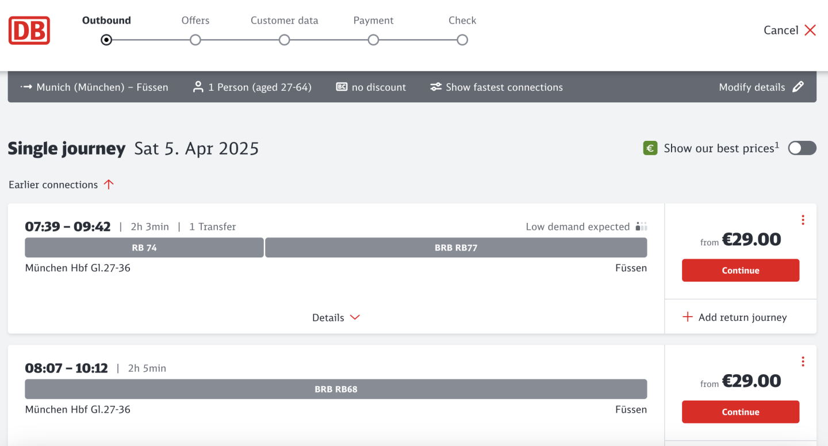Click the Low demand expected text

(578, 226)
